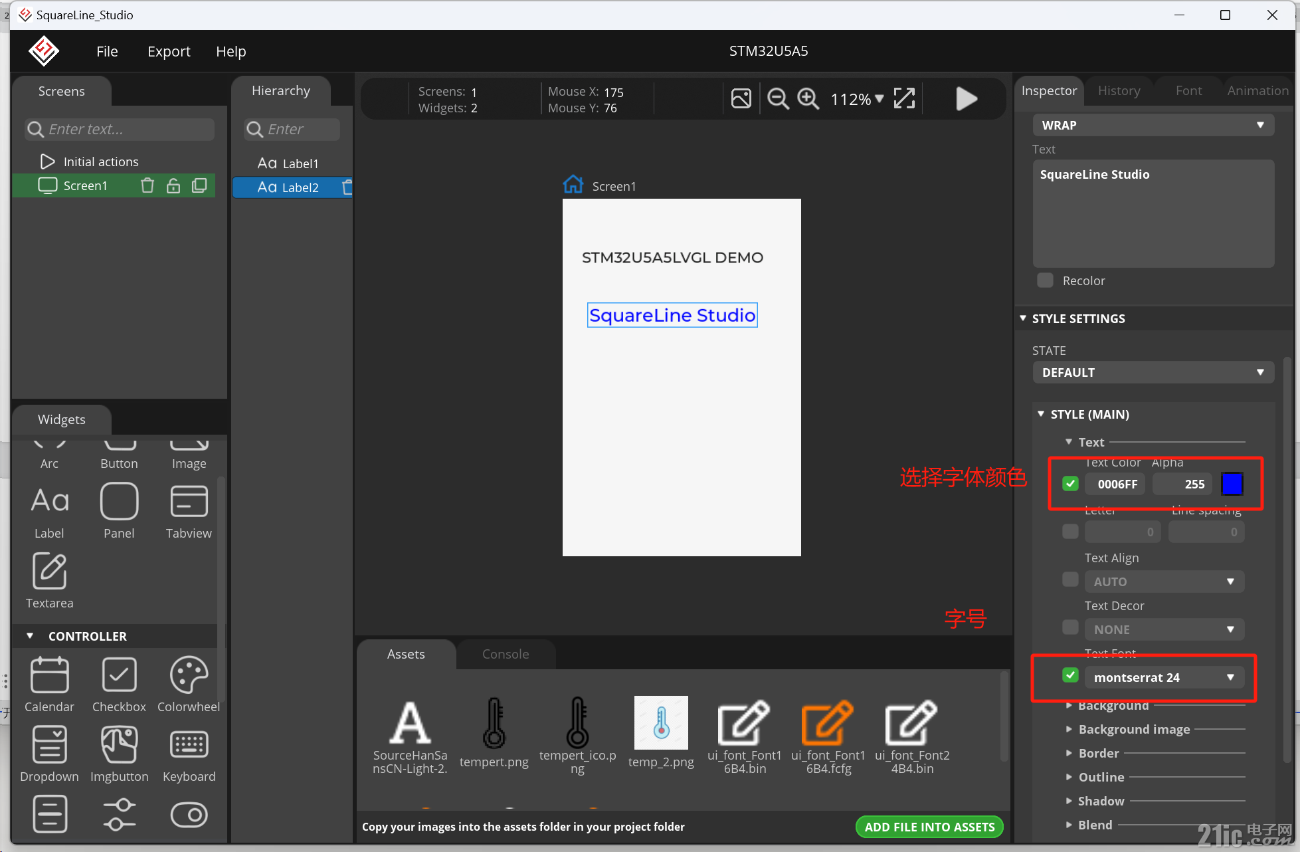Open the Export menu

point(169,51)
